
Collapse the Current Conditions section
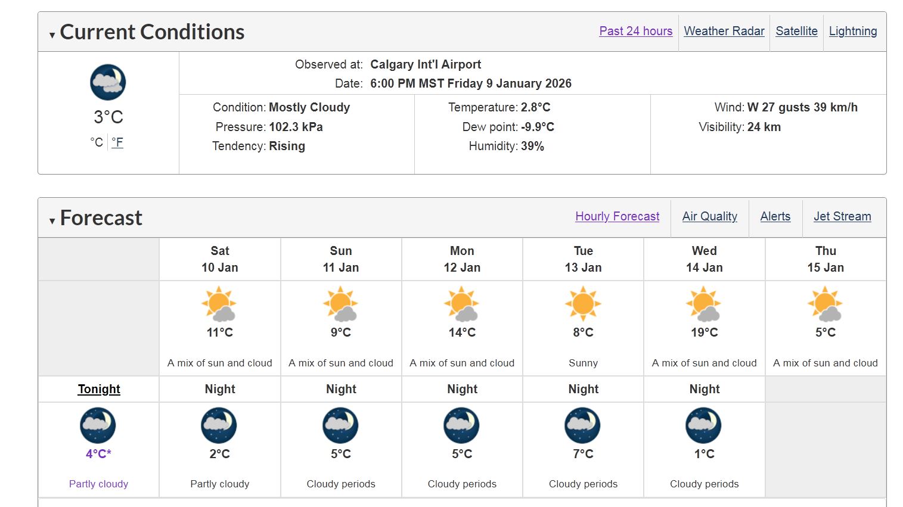pyautogui.click(x=52, y=35)
